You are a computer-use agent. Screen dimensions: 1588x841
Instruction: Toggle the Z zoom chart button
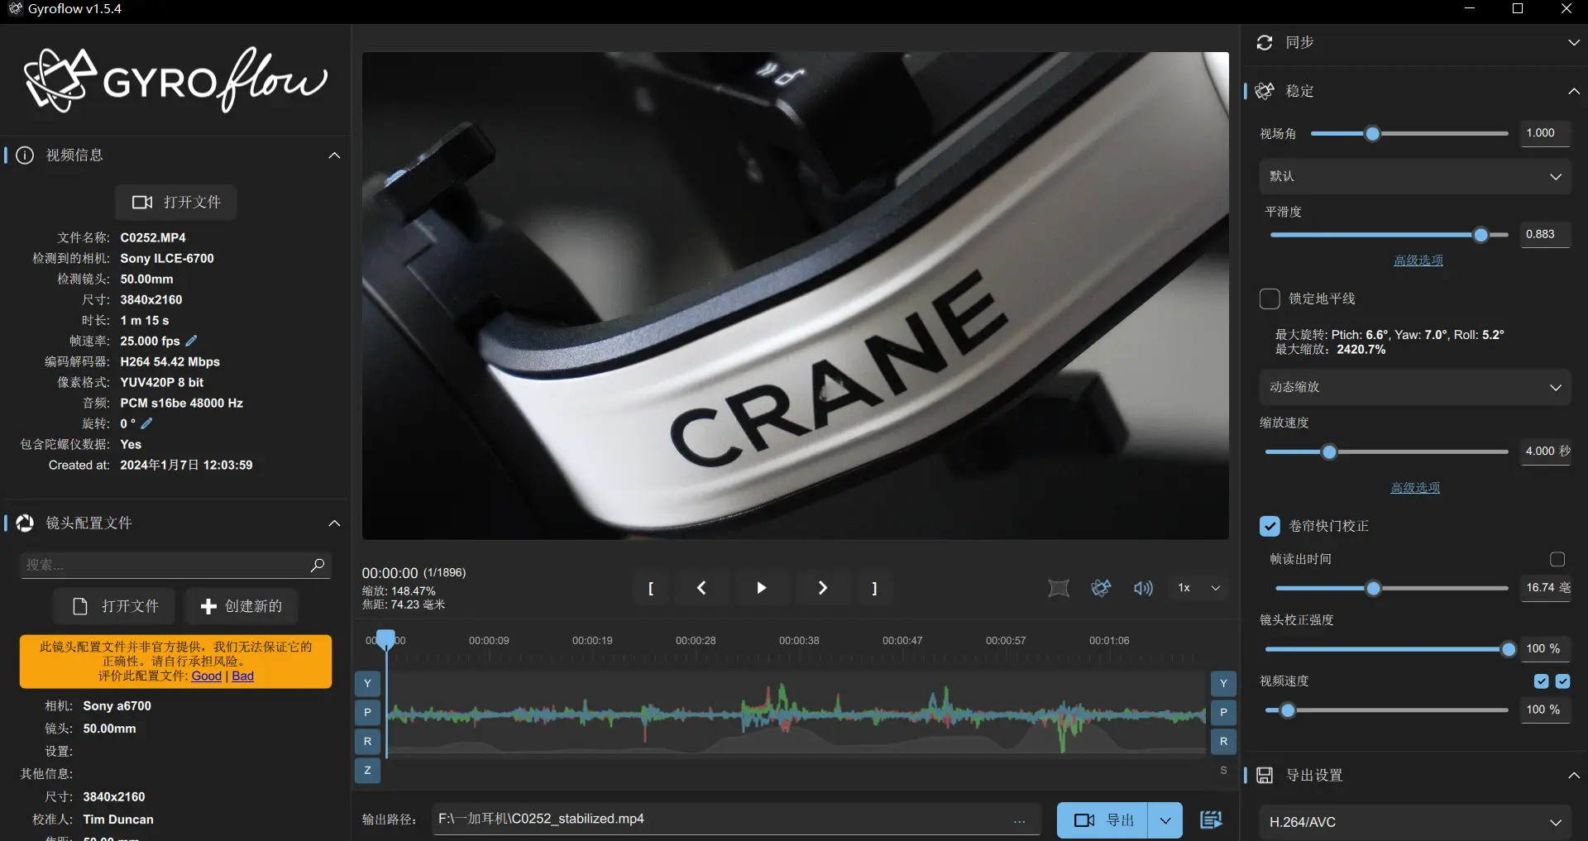pos(367,771)
